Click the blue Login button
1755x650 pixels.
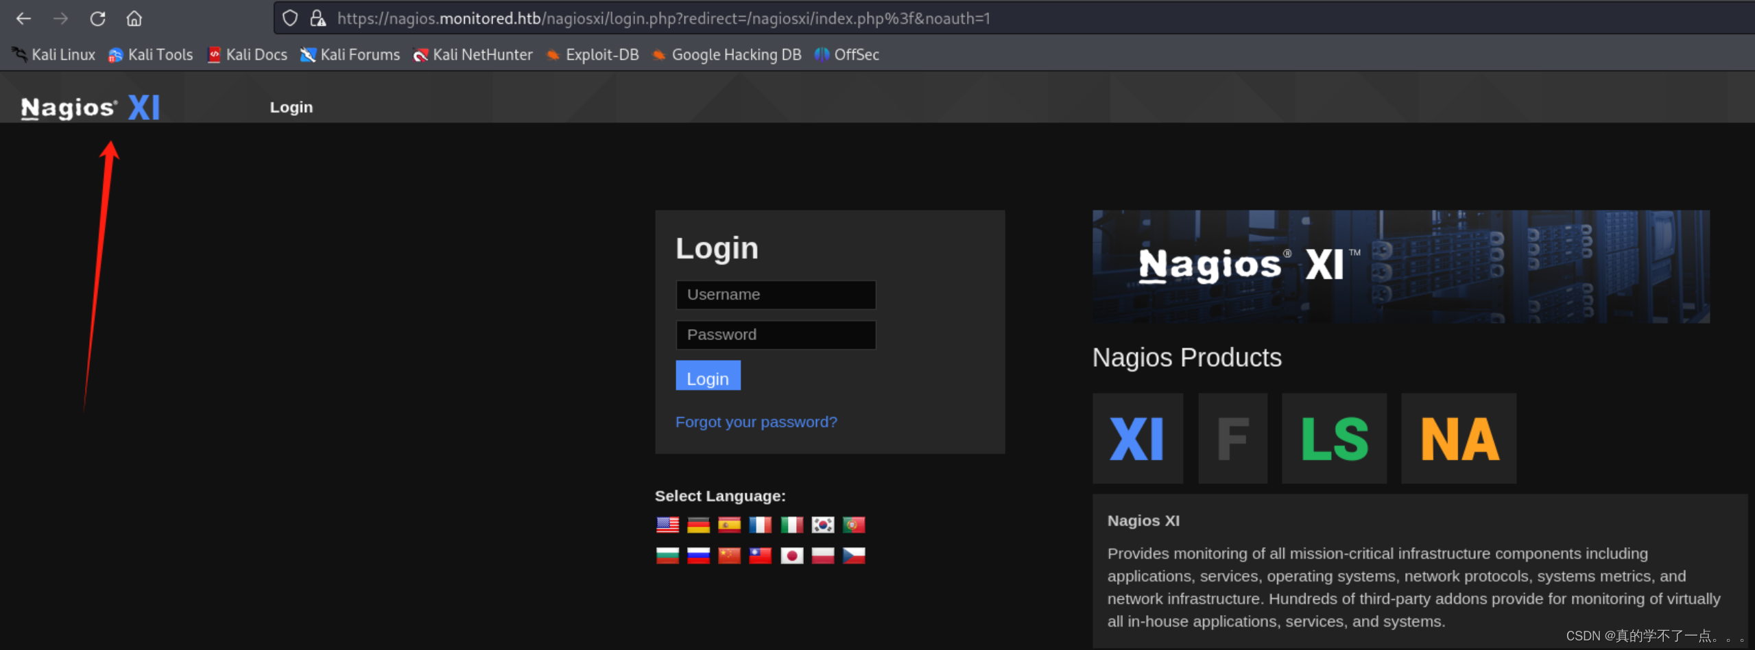tap(708, 376)
